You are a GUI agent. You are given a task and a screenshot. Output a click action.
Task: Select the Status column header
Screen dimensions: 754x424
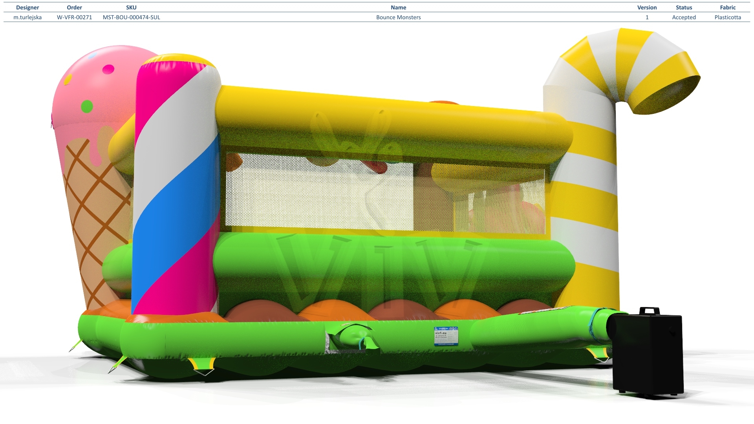684,7
